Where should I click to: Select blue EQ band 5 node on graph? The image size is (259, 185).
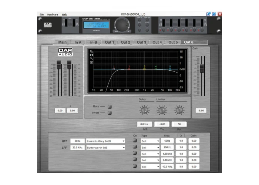coord(170,69)
